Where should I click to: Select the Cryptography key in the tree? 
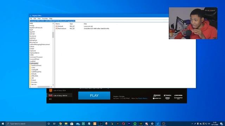(34, 63)
